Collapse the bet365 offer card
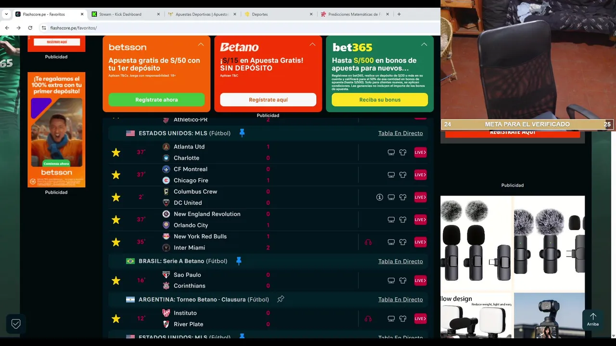The image size is (616, 346). (424, 44)
